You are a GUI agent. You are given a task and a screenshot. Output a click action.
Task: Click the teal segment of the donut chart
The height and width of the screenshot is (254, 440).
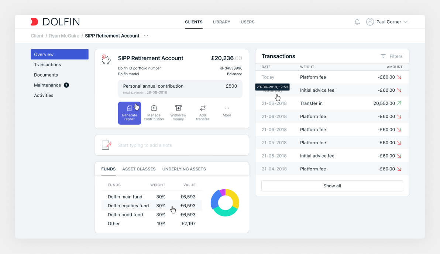pos(226,212)
